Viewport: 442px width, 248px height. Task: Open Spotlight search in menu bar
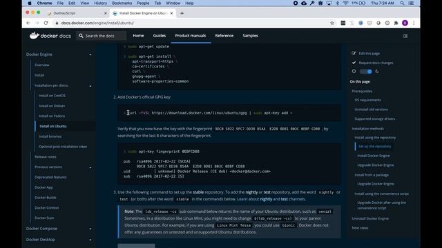(x=402, y=3)
